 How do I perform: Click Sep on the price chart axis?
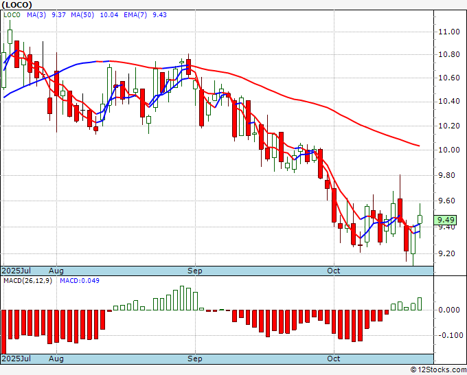pos(195,271)
